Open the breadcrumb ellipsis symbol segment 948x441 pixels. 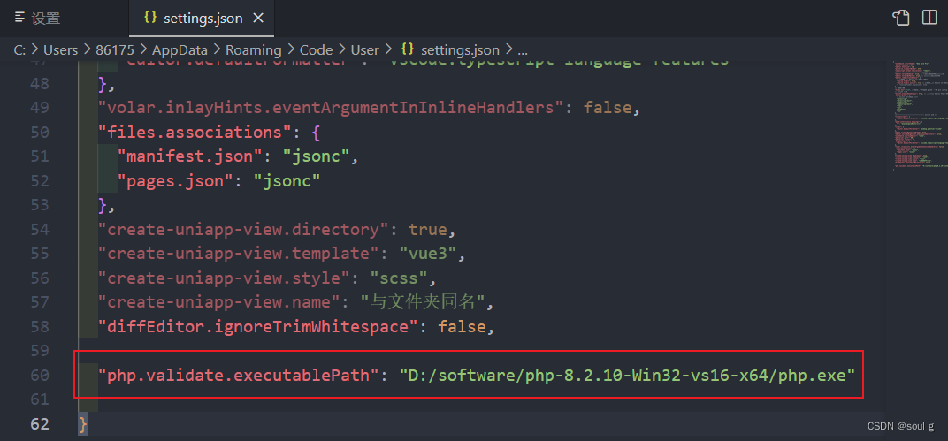pyautogui.click(x=523, y=50)
